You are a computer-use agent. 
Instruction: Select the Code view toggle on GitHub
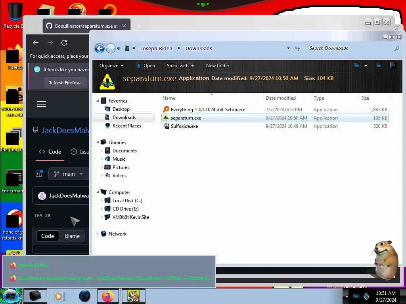pos(48,236)
